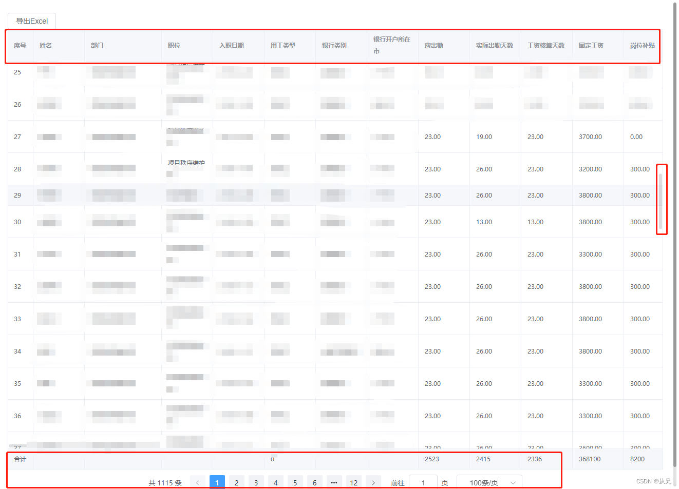Click 3200.00 fixed salary in row 28

(590, 169)
